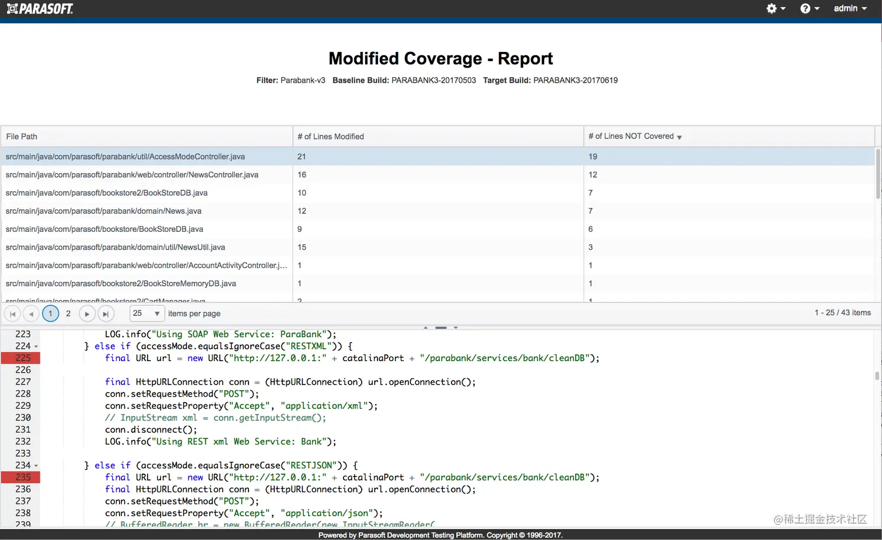Go to next page of results
Screen dimensions: 882x540
[x=87, y=313]
